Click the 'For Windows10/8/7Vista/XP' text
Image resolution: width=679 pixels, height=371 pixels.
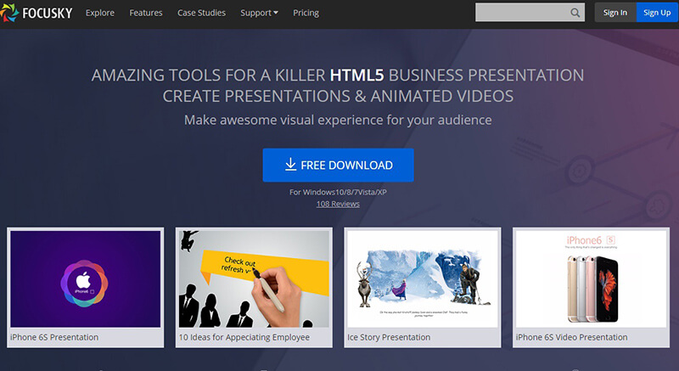pos(338,192)
